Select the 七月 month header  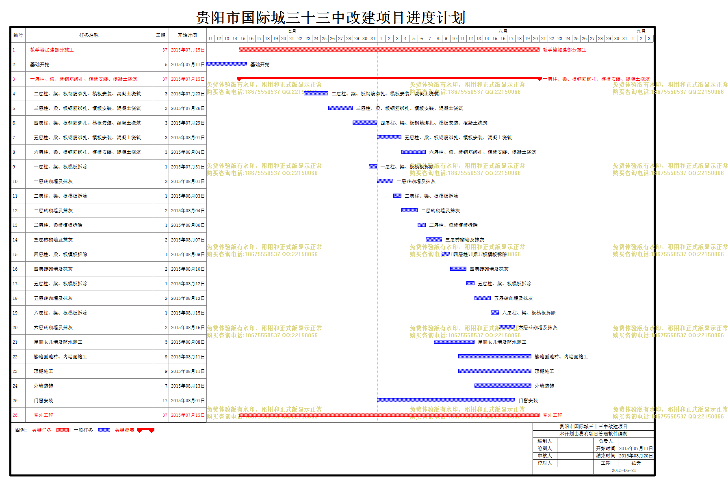pos(292,31)
